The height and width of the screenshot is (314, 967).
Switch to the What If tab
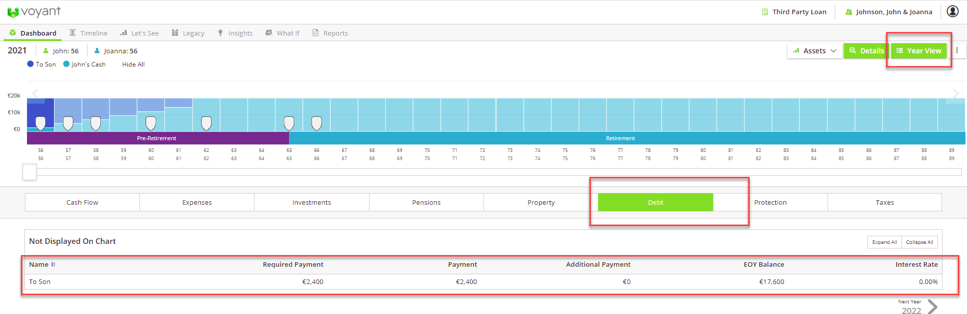click(x=282, y=33)
